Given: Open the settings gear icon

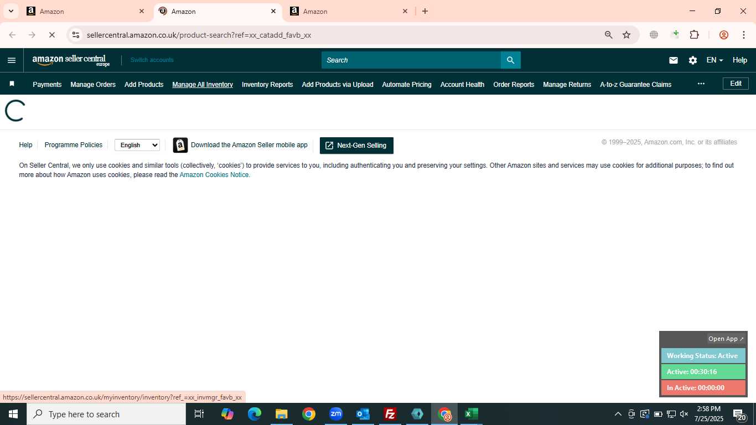Looking at the screenshot, I should coord(693,60).
